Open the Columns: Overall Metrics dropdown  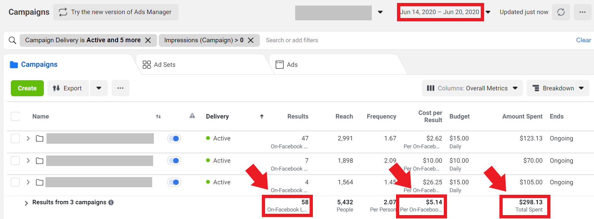472,88
